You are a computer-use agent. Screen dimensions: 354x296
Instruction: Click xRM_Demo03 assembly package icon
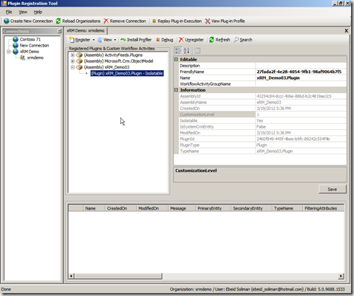(79, 67)
